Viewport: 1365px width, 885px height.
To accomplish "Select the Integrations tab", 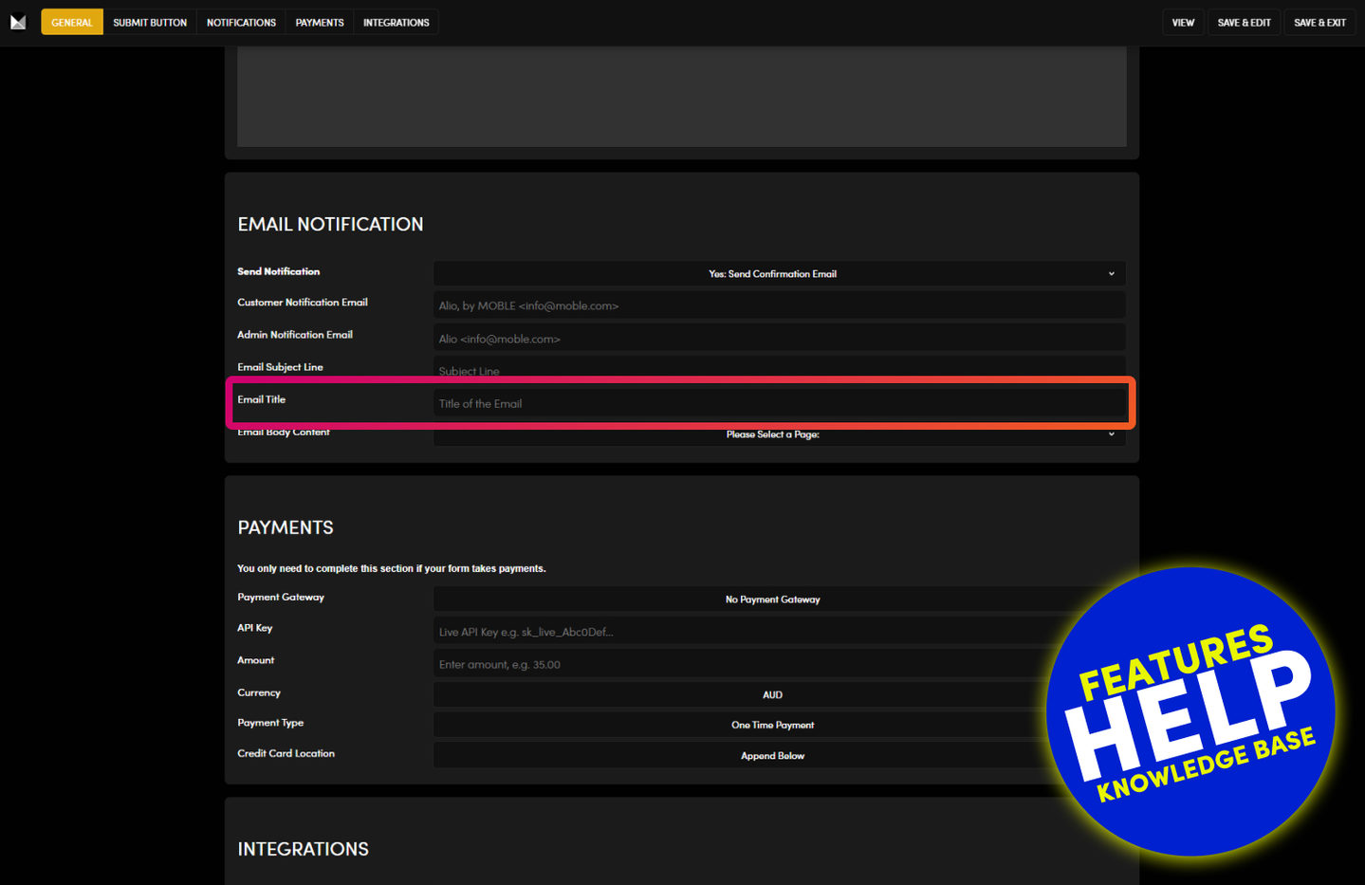I will pyautogui.click(x=396, y=22).
